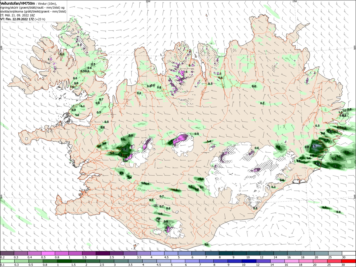Image resolution: width=356 pixels, height=267 pixels.
Task: Pick the pale green 0.1 swatch in bottom legend
Action: (x=8, y=261)
